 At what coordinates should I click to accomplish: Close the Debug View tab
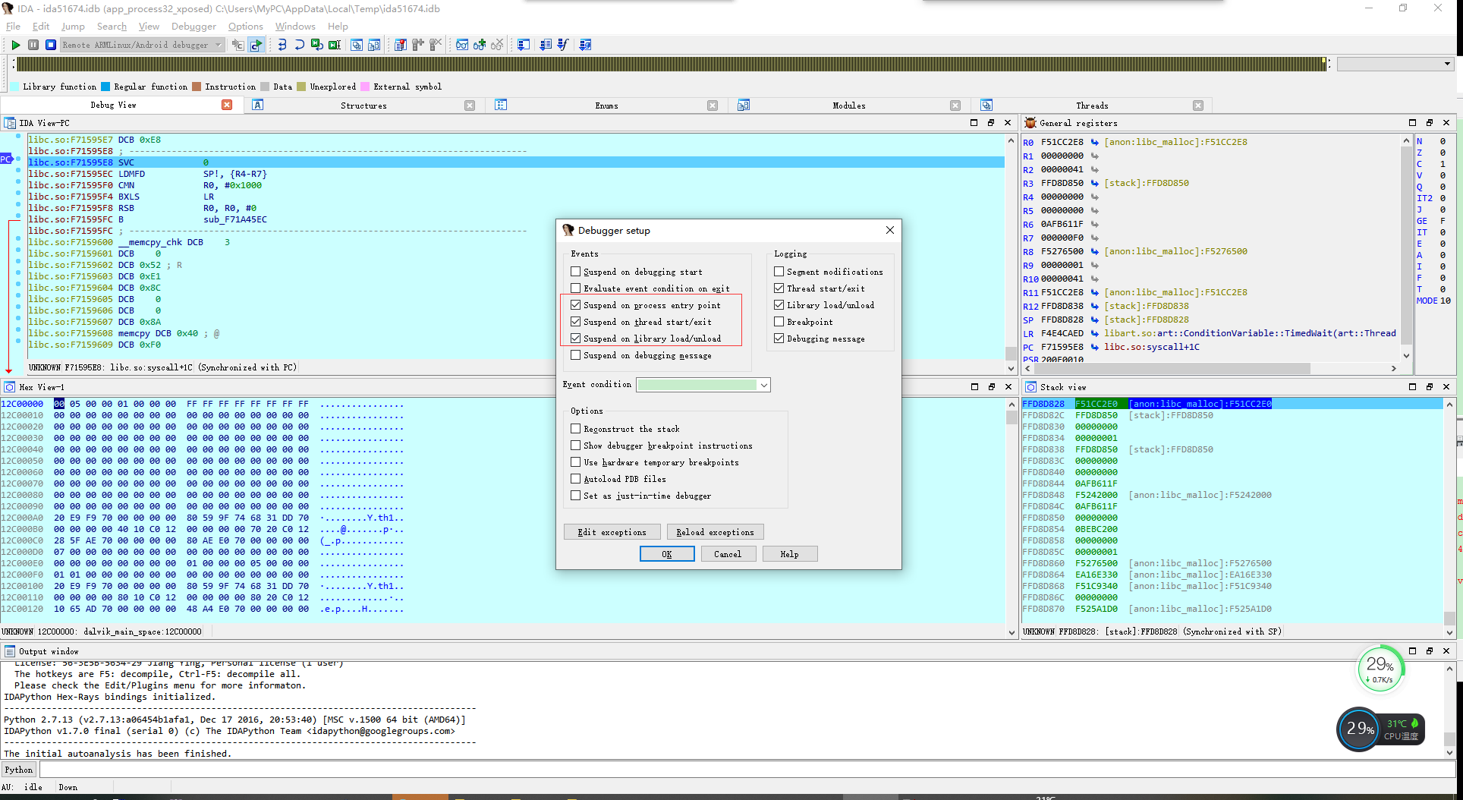coord(227,105)
